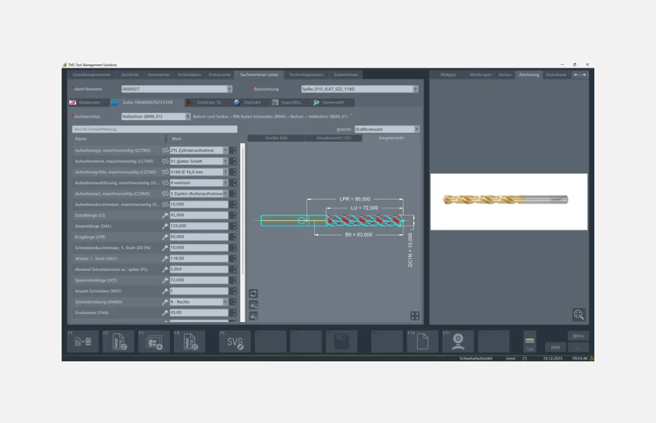The image size is (656, 423).
Task: Toggle link icon for Aufnahmeform maschinenseitig row
Action: click(x=165, y=161)
